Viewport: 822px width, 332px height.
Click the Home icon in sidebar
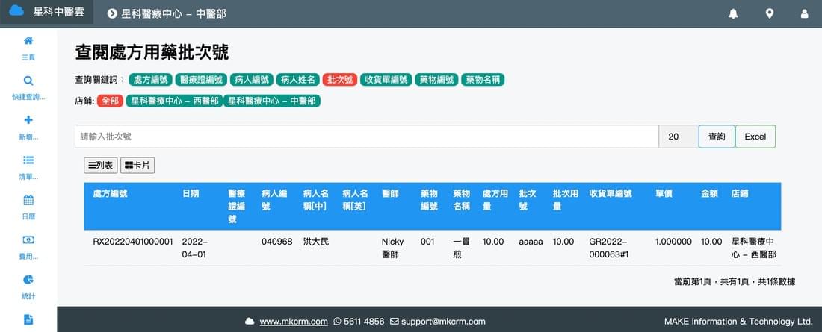click(x=28, y=41)
